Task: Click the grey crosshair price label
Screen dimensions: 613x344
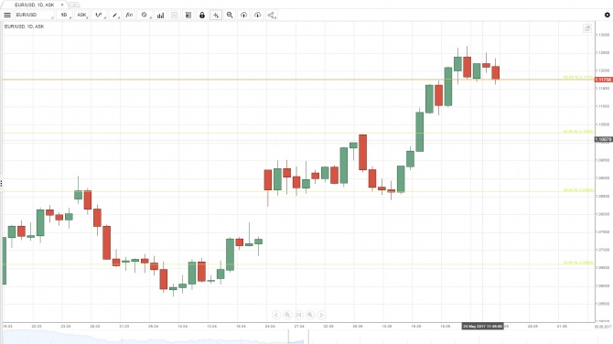Action: pos(603,139)
